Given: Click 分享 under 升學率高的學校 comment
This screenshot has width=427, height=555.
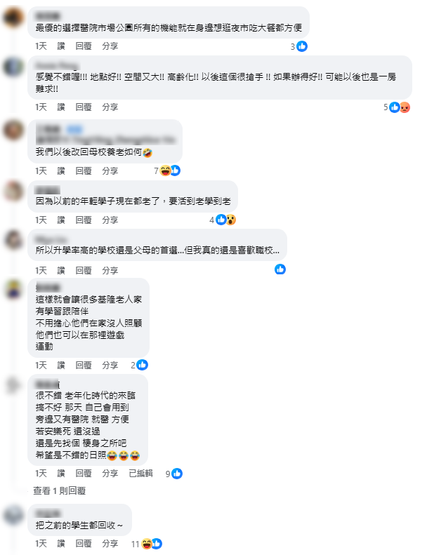Looking at the screenshot, I should 110,271.
